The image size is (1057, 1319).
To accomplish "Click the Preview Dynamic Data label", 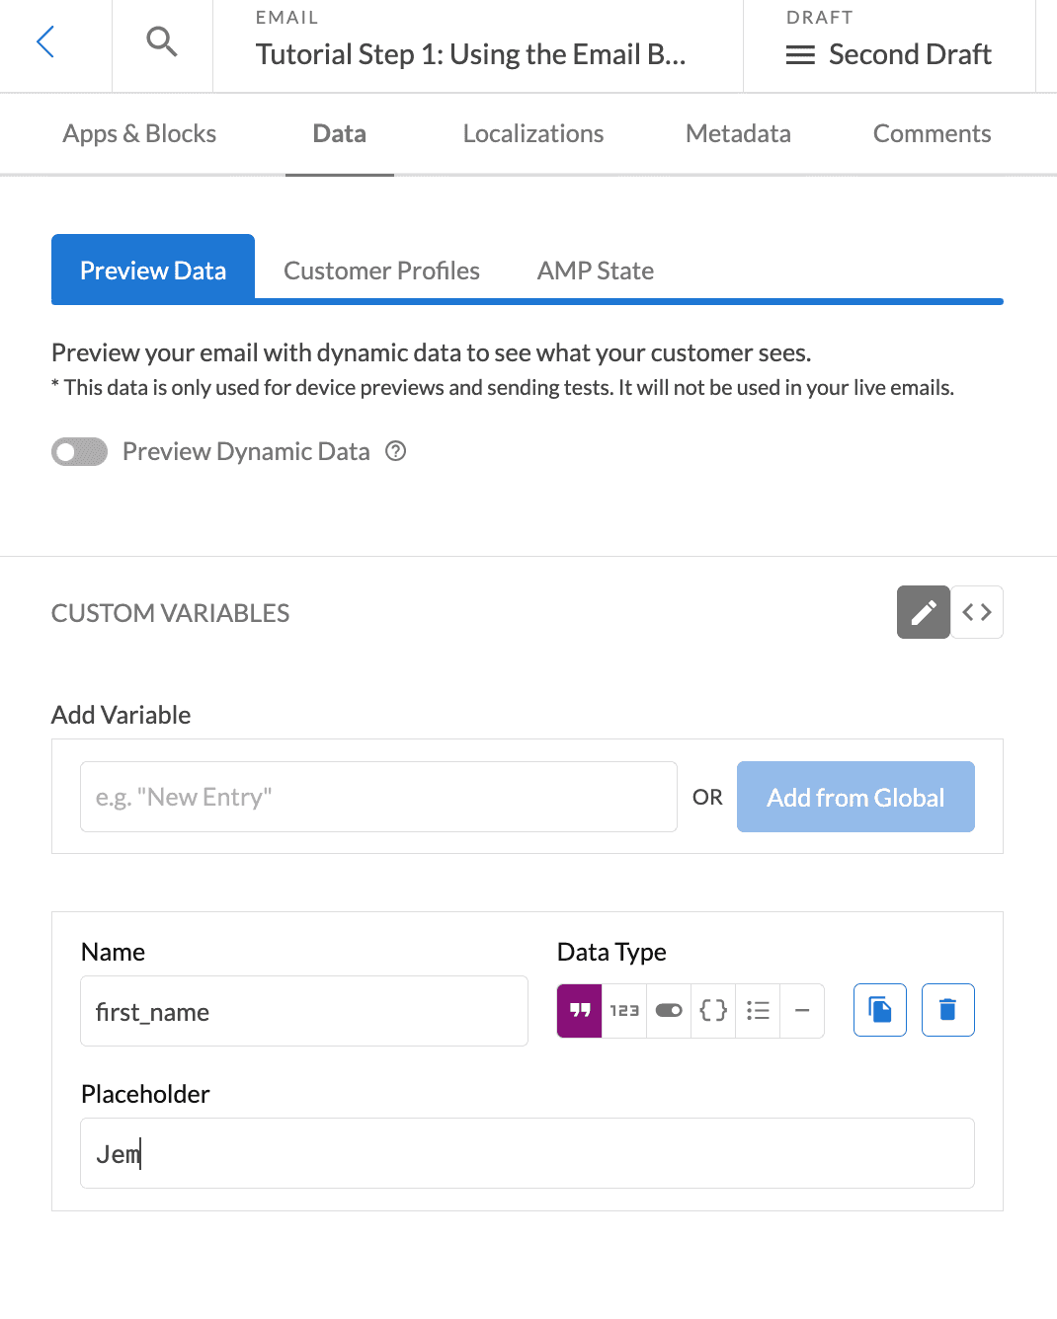I will (x=246, y=451).
